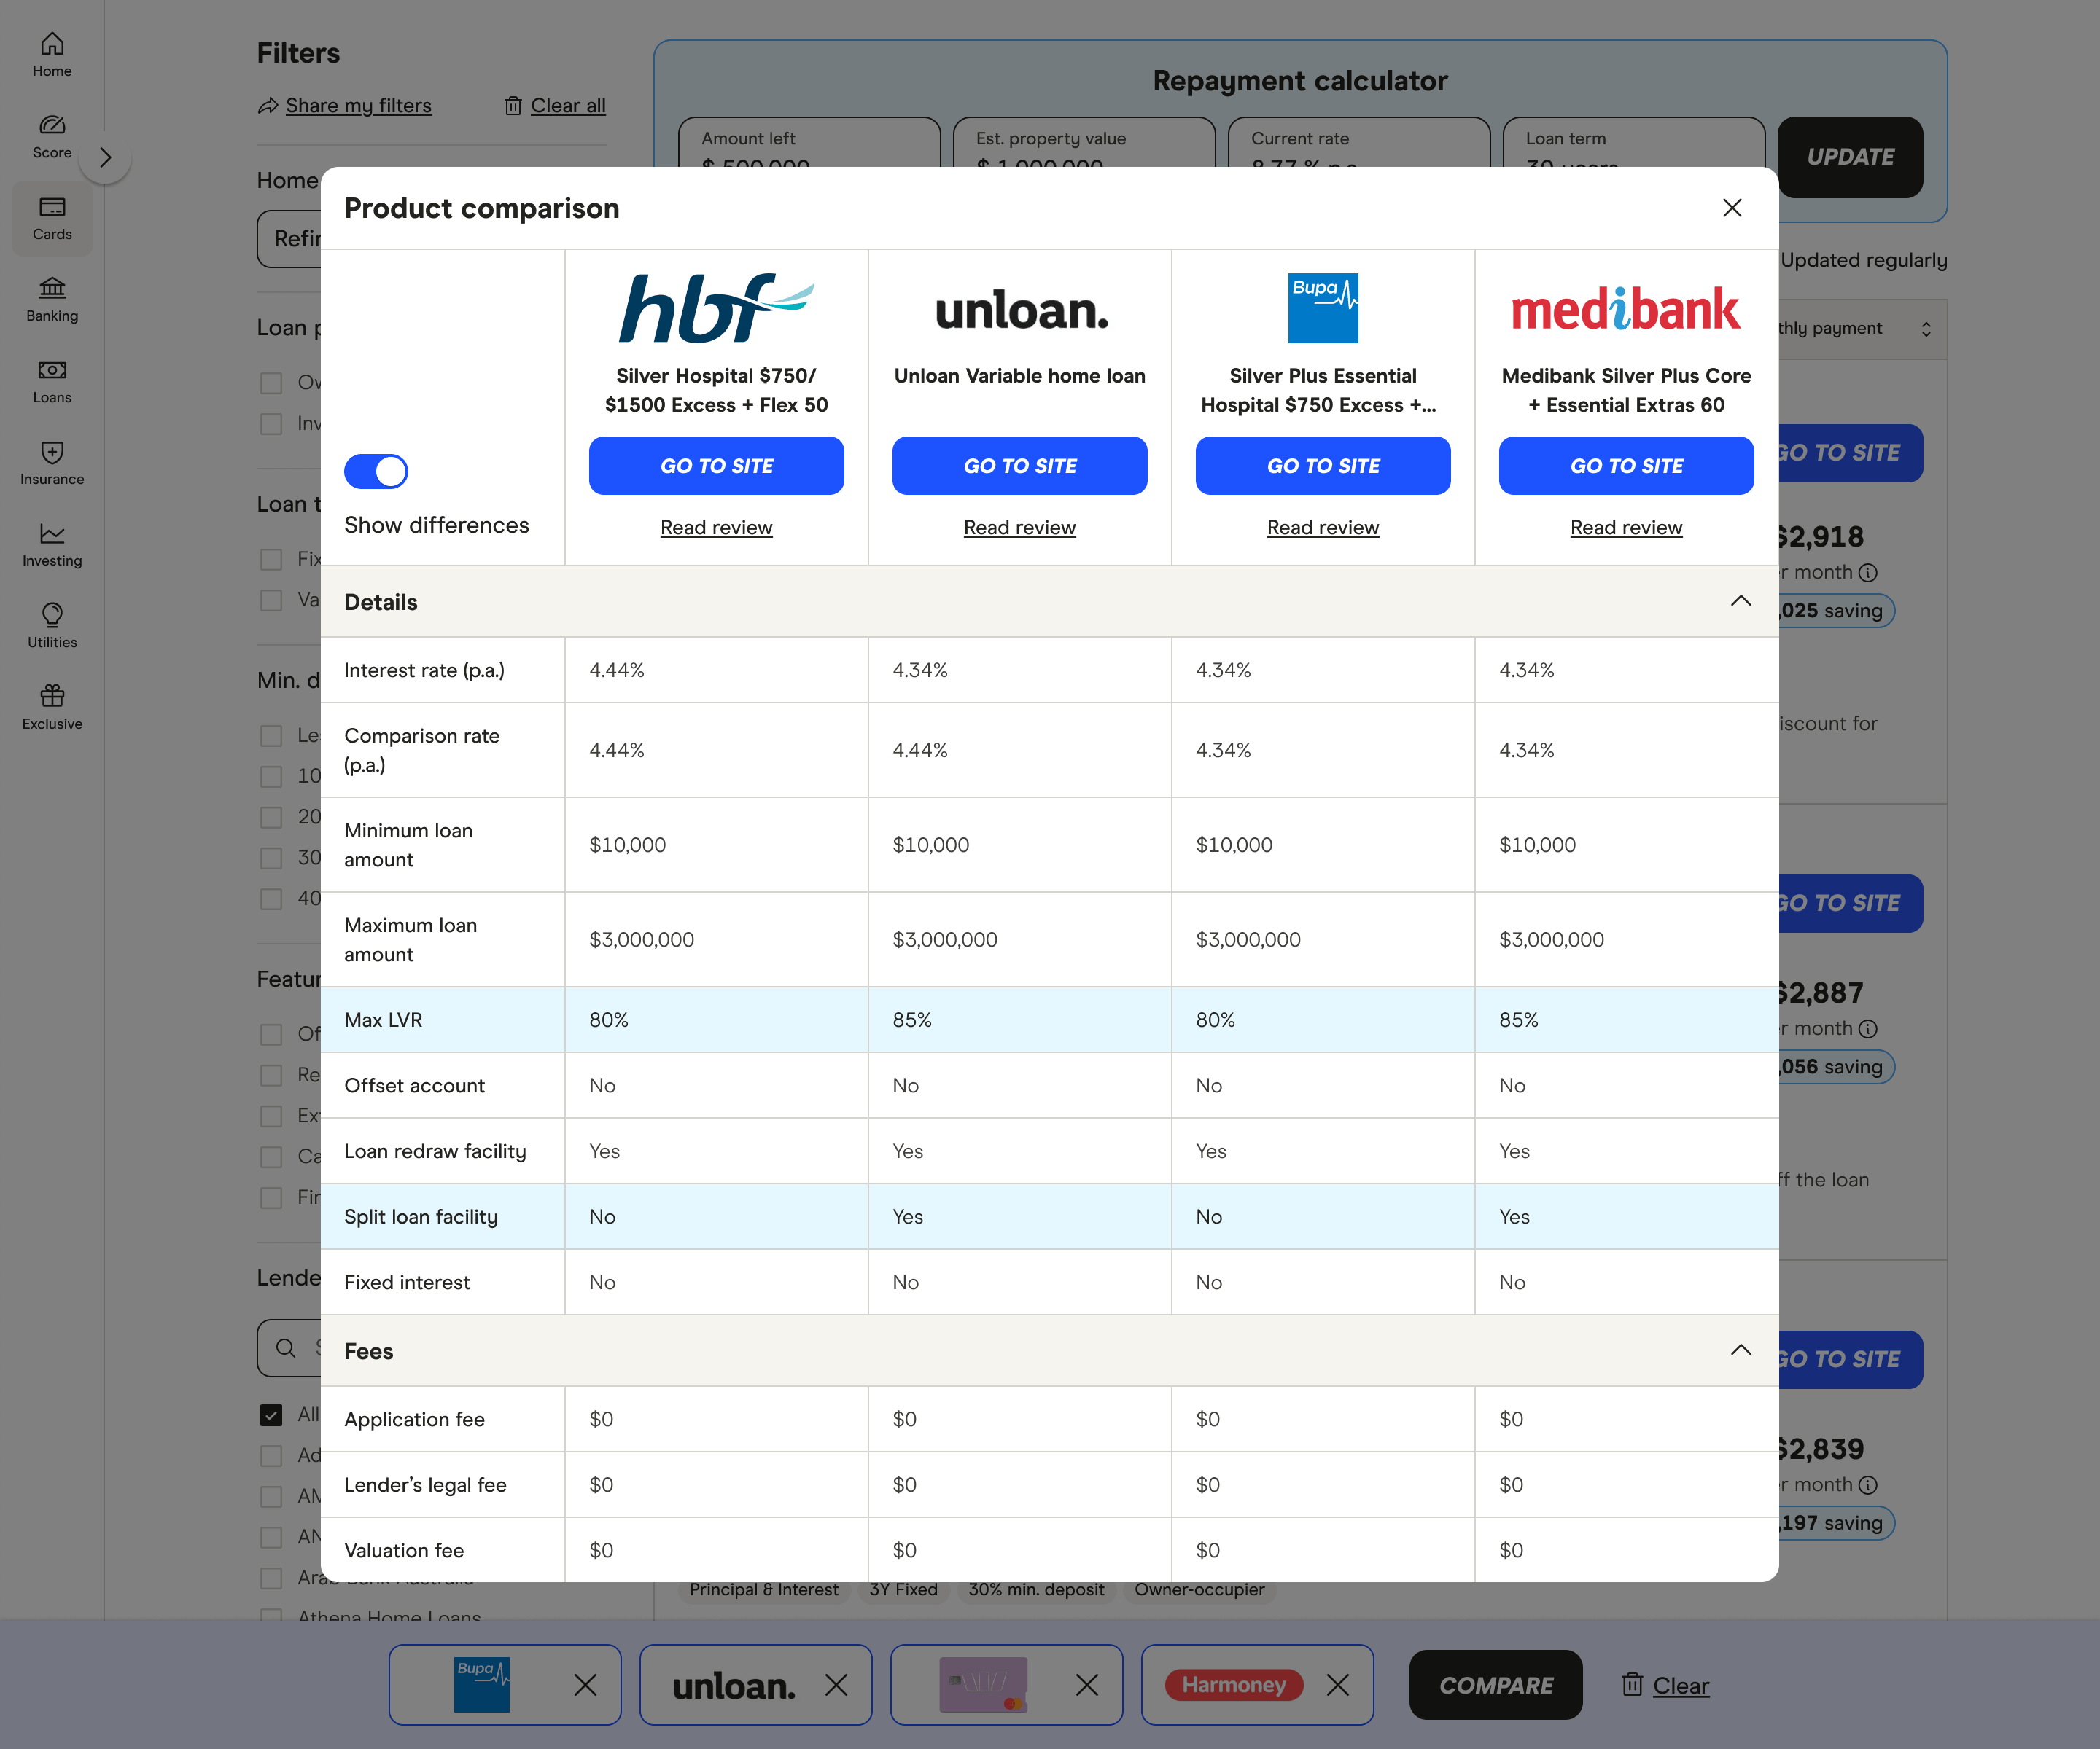Read review of HBF Silver Hospital
The width and height of the screenshot is (2100, 1749).
pos(716,528)
